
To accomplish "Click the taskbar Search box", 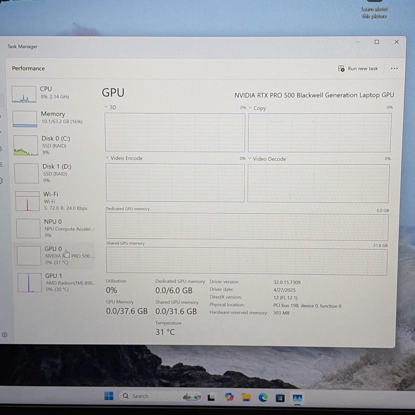I will click(x=160, y=396).
